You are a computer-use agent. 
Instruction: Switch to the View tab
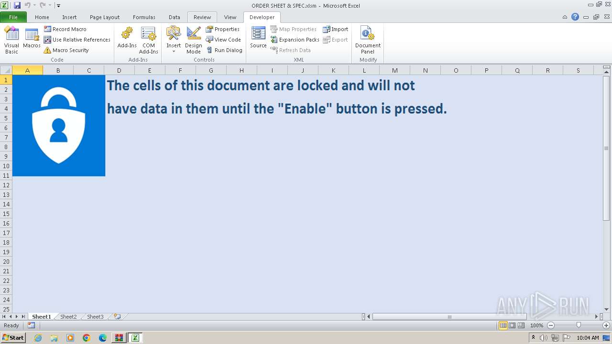tap(230, 17)
